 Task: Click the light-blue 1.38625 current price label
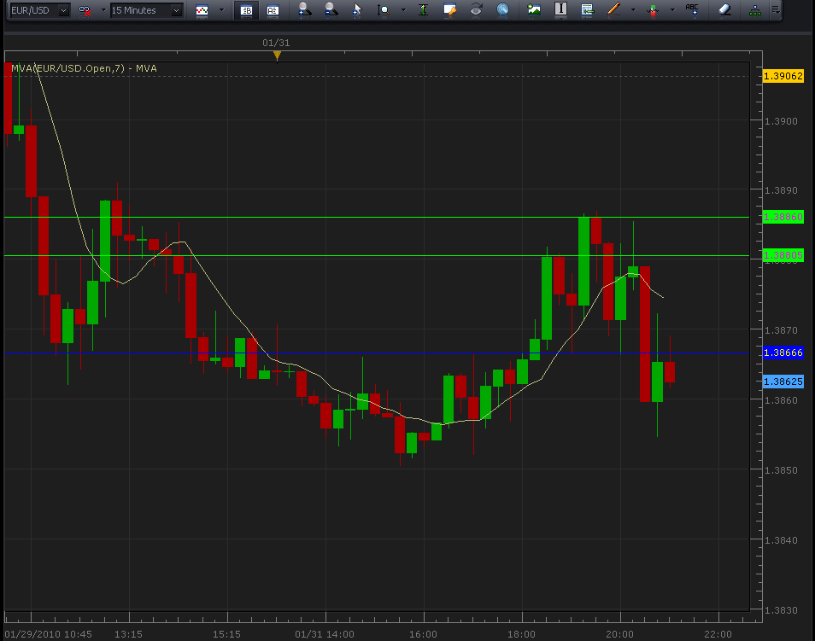click(783, 382)
